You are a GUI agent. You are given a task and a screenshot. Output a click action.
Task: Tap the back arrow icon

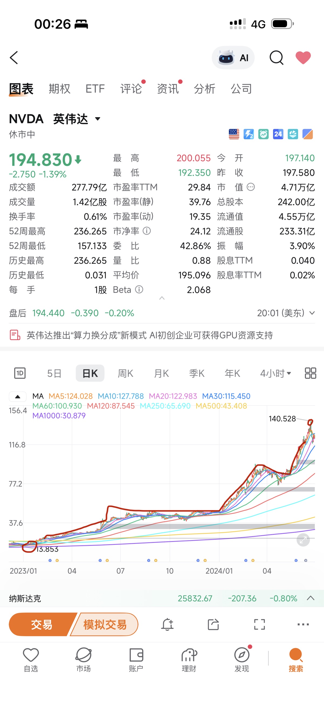(x=14, y=58)
